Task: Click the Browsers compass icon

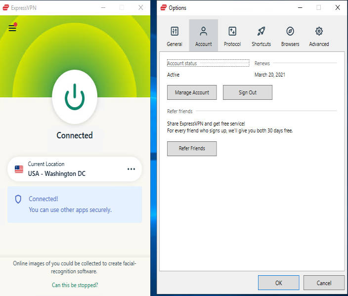Action: 290,31
